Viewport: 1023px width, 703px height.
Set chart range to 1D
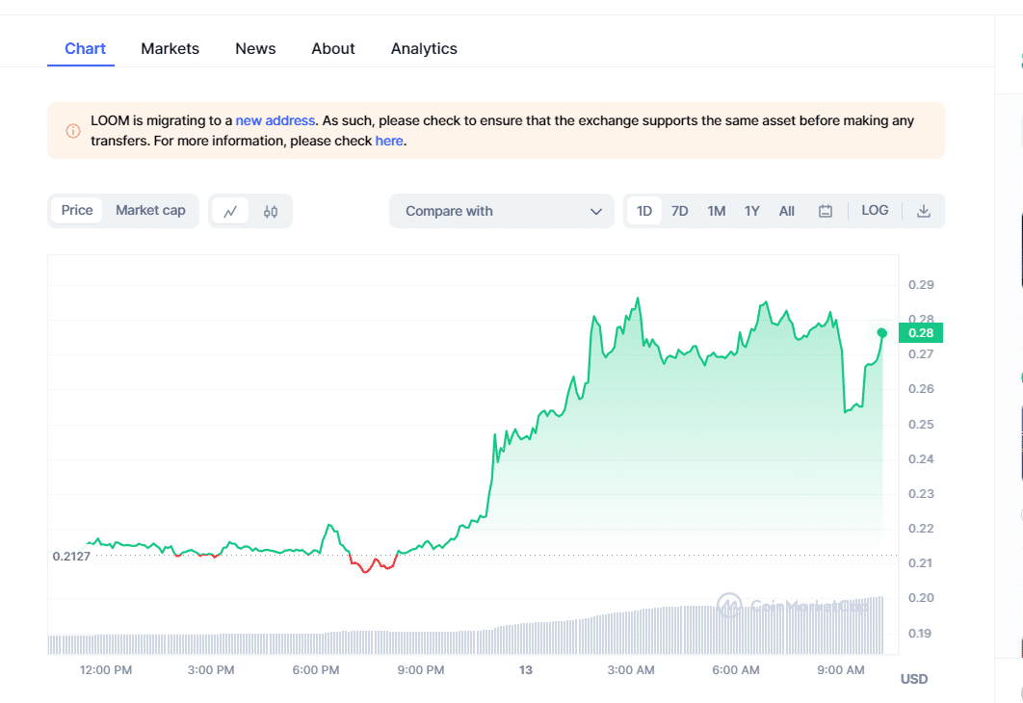[643, 211]
